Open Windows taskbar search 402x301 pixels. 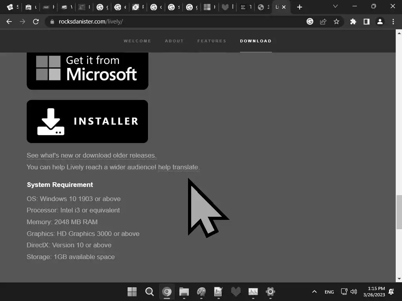tap(149, 292)
